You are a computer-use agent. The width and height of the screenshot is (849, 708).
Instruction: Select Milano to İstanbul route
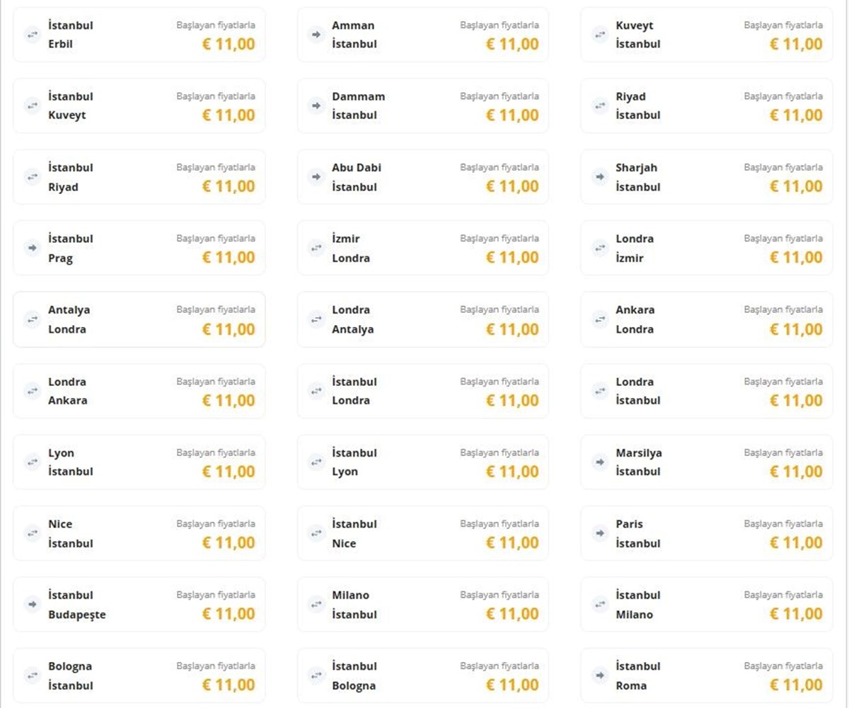coord(423,605)
